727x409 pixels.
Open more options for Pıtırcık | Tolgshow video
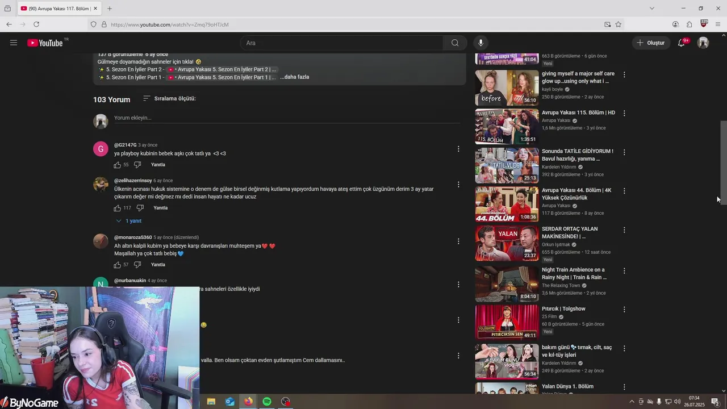pos(624,309)
